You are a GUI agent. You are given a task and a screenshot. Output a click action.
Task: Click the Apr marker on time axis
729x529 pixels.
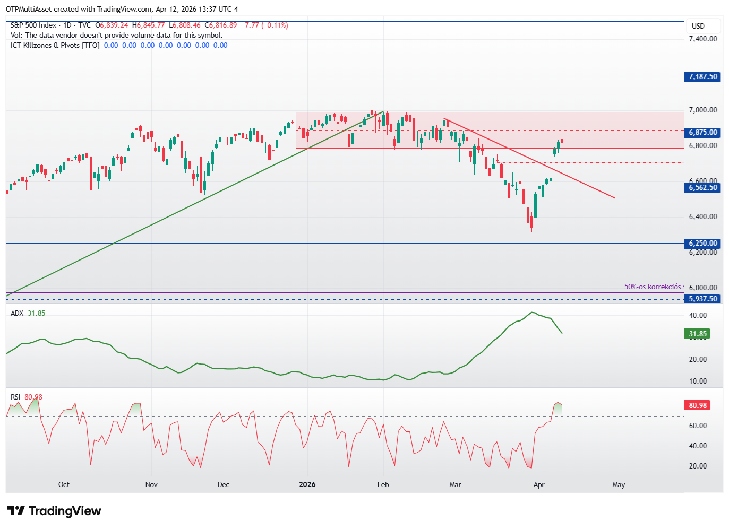point(539,484)
